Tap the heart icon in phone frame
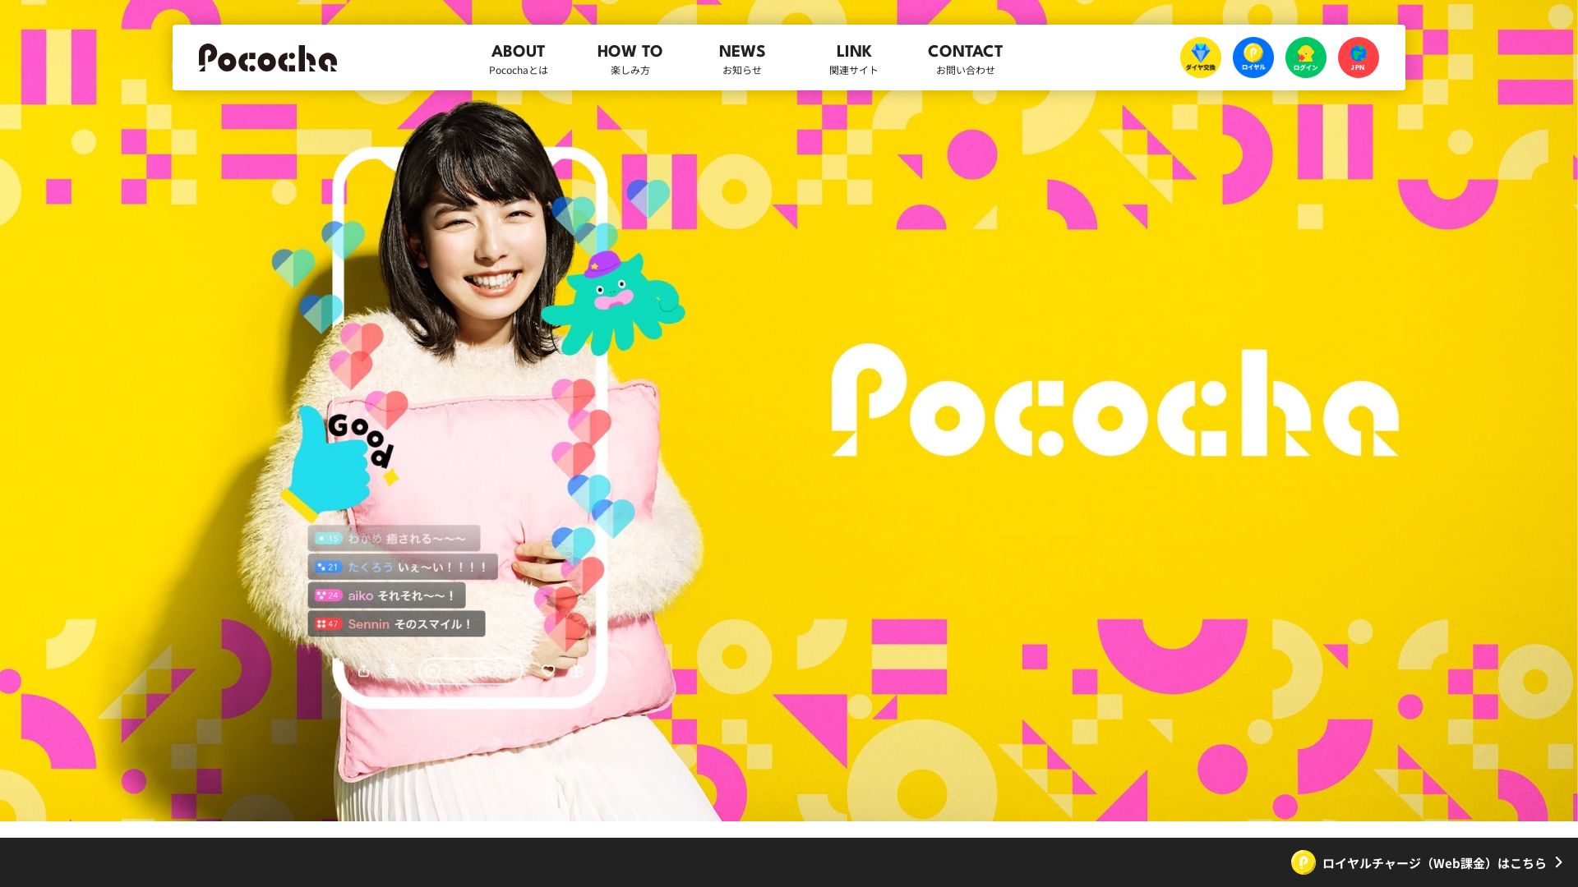 [x=548, y=671]
